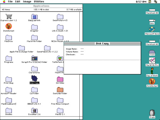Viewport: 160px width, 120px height.
Task: Select Disinfectant in the Applications window
Action: 9,26
